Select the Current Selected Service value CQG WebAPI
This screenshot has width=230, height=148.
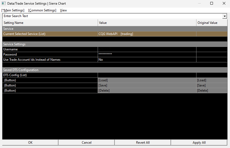pos(147,34)
